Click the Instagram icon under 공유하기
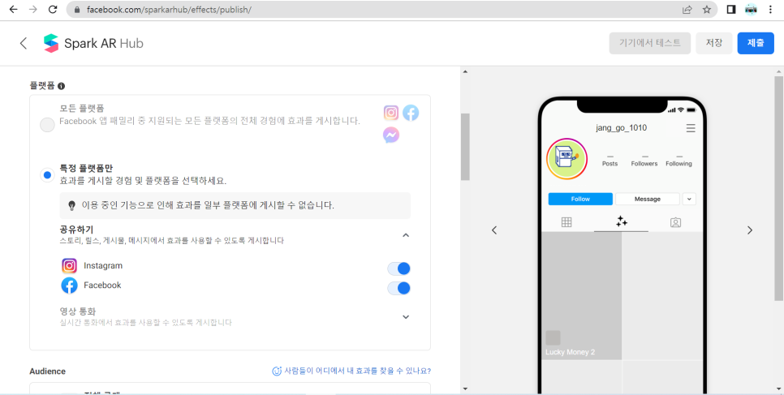This screenshot has height=395, width=784. 70,265
